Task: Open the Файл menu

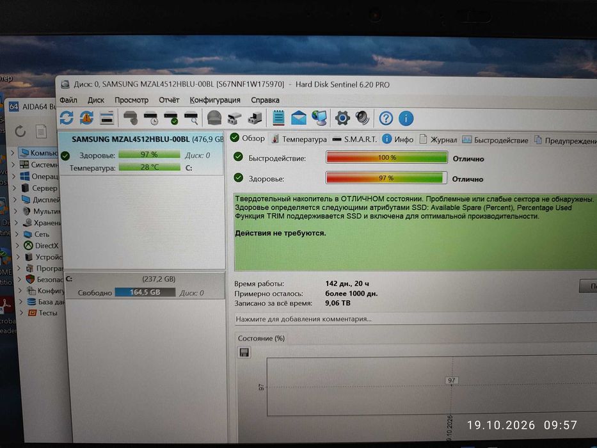Action: pos(68,100)
